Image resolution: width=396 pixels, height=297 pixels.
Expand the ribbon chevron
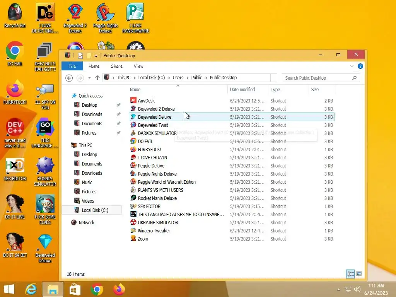click(x=352, y=66)
